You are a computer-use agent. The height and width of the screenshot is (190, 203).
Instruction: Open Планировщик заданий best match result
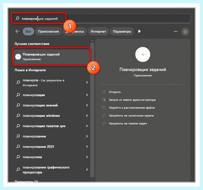tap(51, 57)
